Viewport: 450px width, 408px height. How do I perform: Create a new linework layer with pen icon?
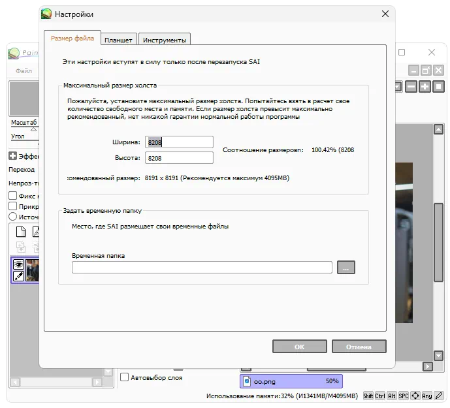pyautogui.click(x=36, y=232)
